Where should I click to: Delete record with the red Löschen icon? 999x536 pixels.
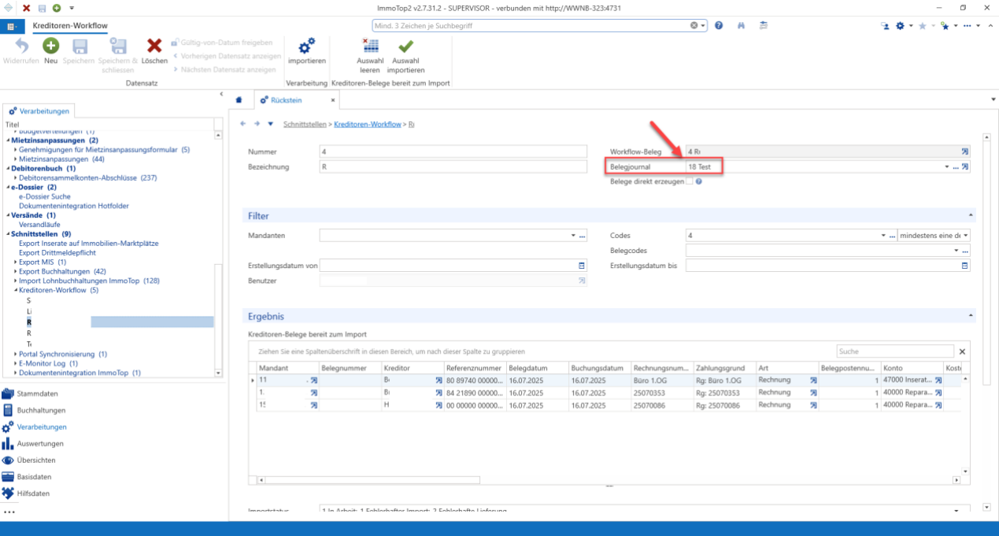[154, 50]
